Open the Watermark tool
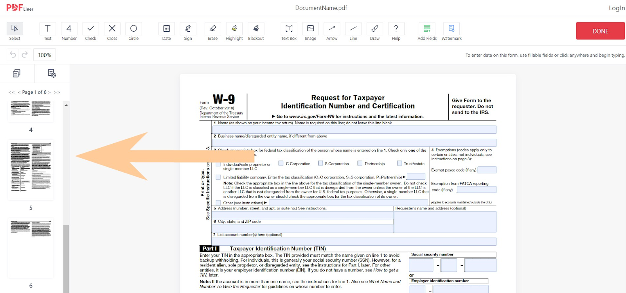 452,31
